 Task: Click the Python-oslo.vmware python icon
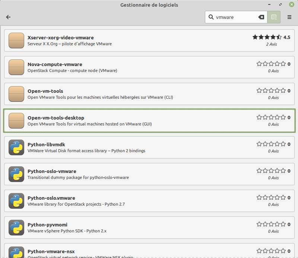[x=16, y=200]
